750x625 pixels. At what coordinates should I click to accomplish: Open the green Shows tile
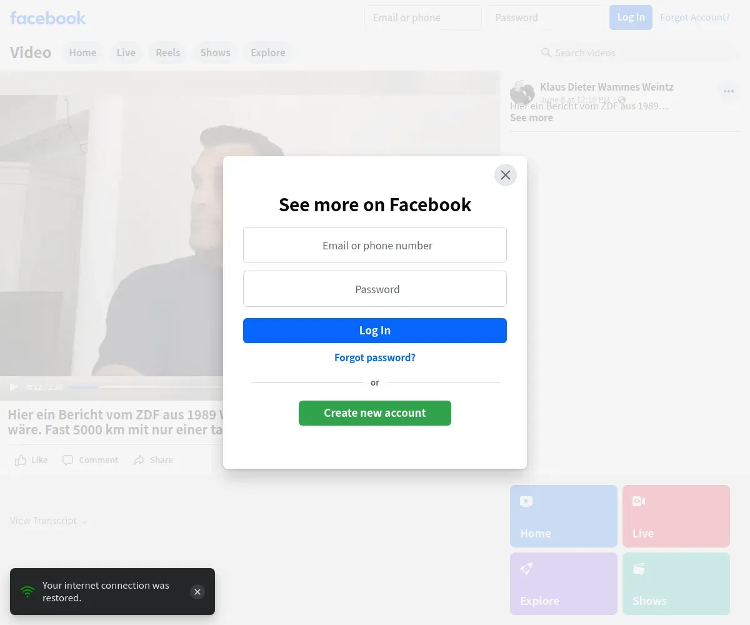click(676, 584)
